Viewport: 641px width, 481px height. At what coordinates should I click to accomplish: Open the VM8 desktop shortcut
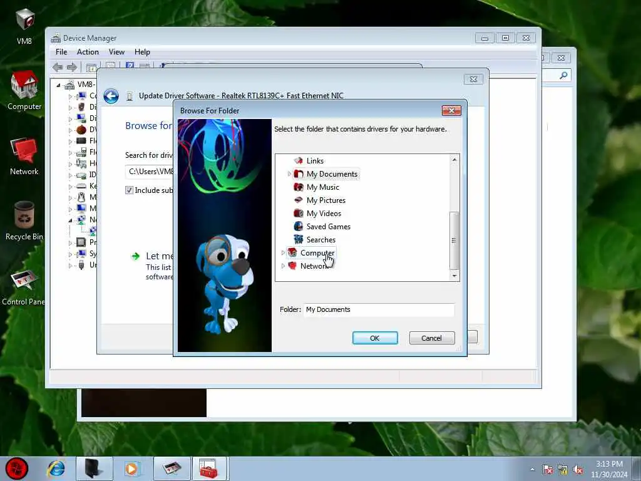click(24, 26)
